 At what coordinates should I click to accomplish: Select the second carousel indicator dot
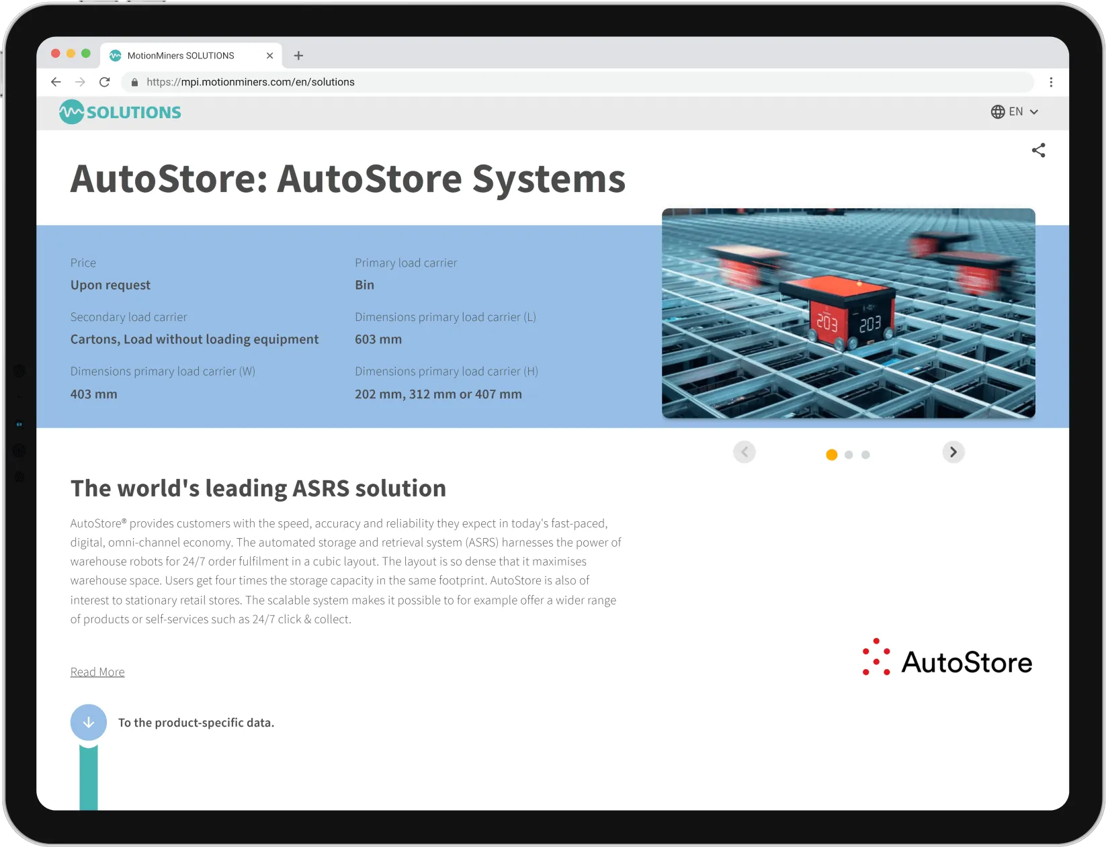pyautogui.click(x=848, y=455)
